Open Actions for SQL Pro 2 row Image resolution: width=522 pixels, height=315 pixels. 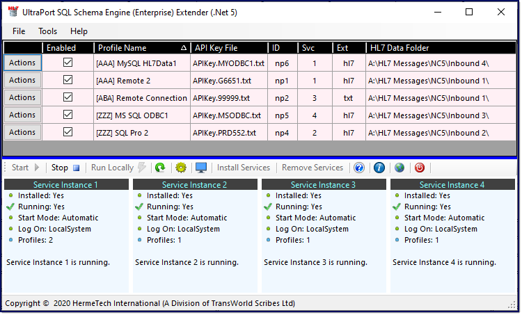coord(22,132)
